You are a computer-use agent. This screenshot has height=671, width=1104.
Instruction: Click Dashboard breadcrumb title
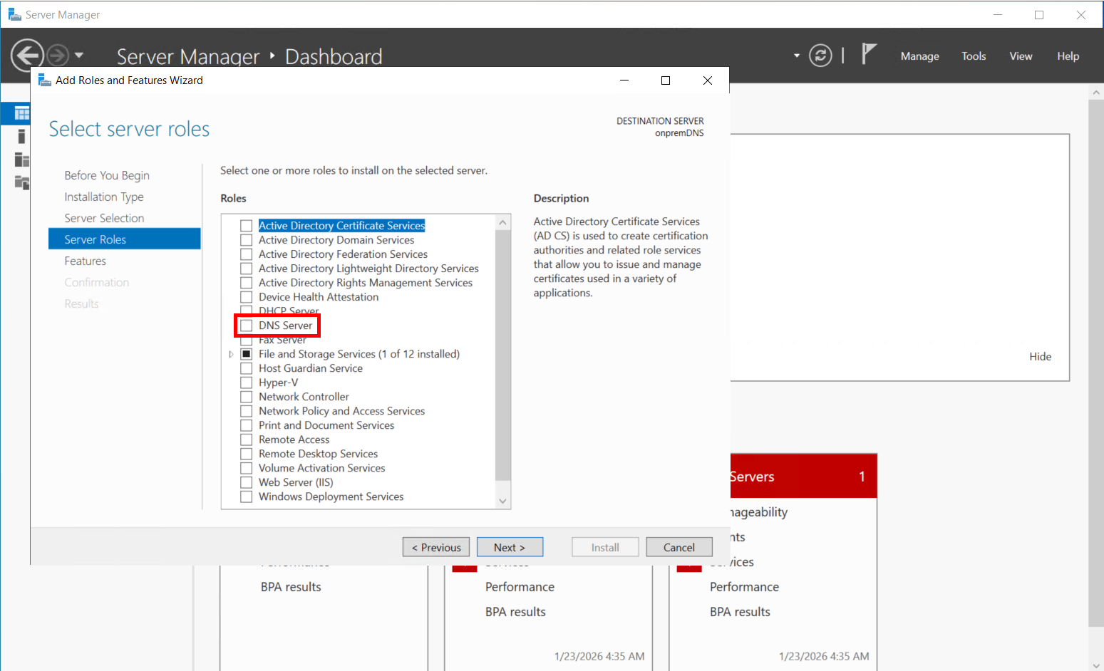[334, 56]
